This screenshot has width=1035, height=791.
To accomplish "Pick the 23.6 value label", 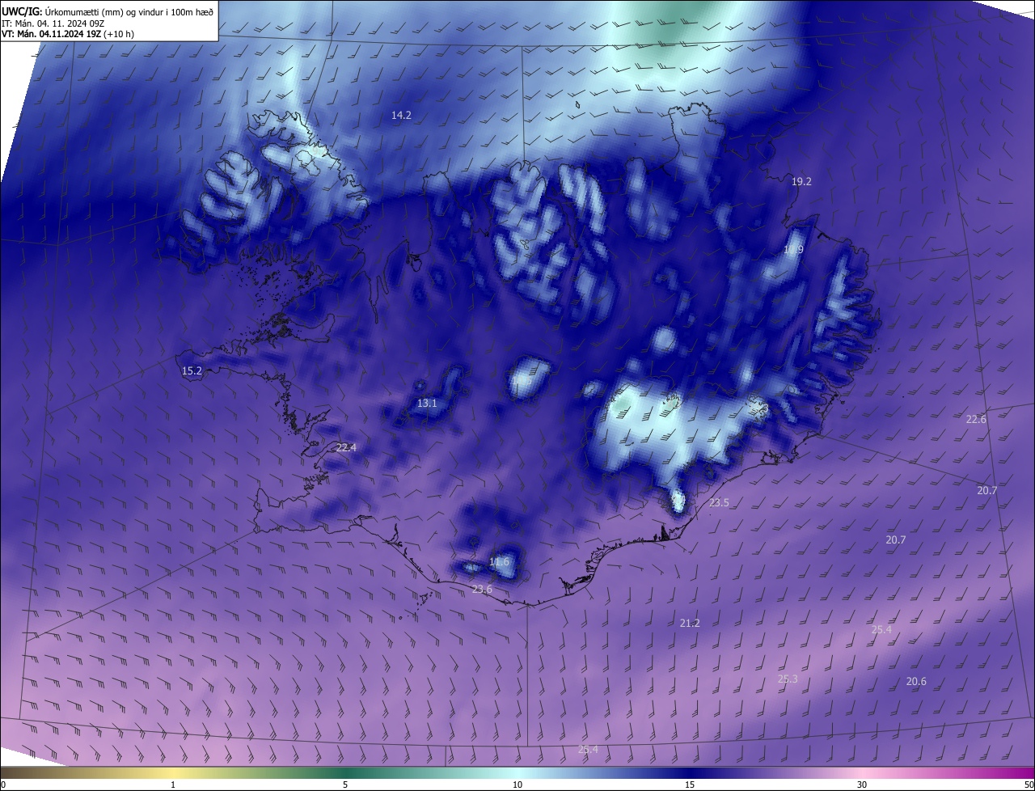I will (482, 590).
